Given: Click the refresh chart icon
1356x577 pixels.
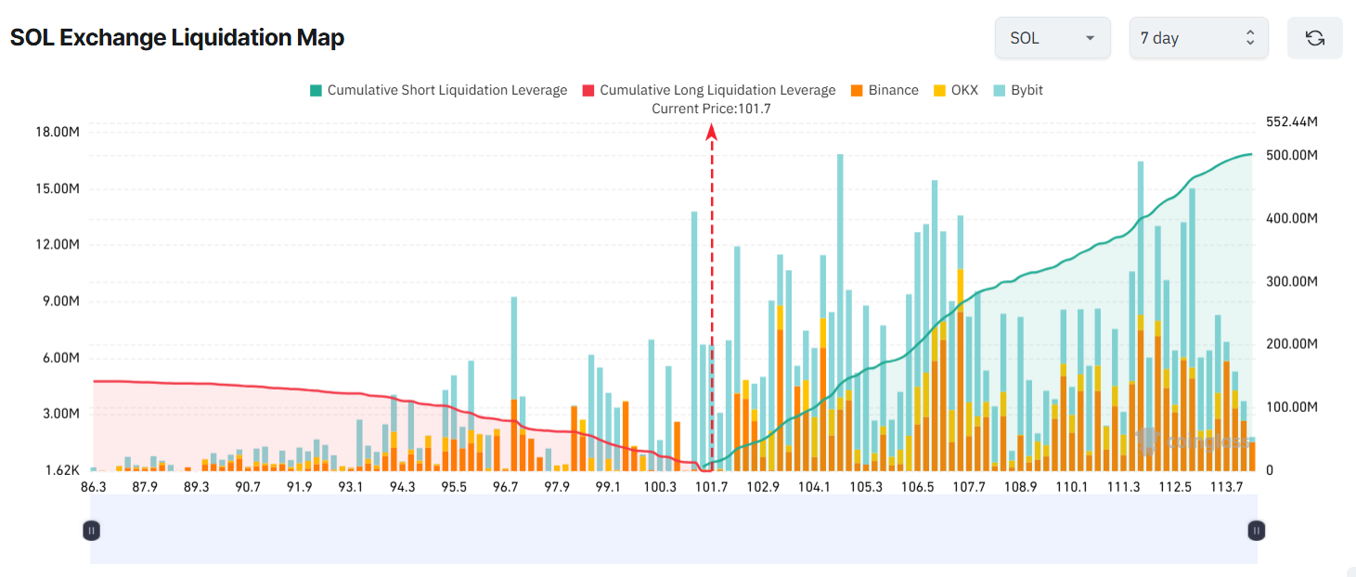Looking at the screenshot, I should pos(1314,37).
